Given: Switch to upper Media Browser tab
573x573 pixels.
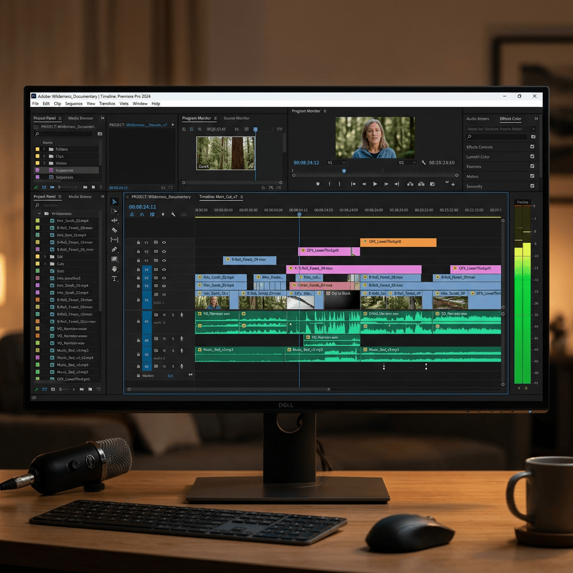Looking at the screenshot, I should (x=81, y=118).
